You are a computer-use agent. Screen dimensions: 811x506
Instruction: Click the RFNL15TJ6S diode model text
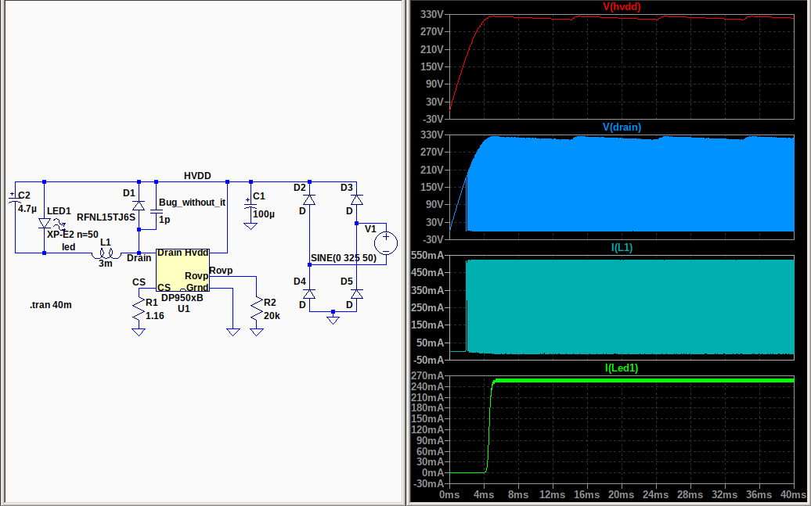click(106, 217)
